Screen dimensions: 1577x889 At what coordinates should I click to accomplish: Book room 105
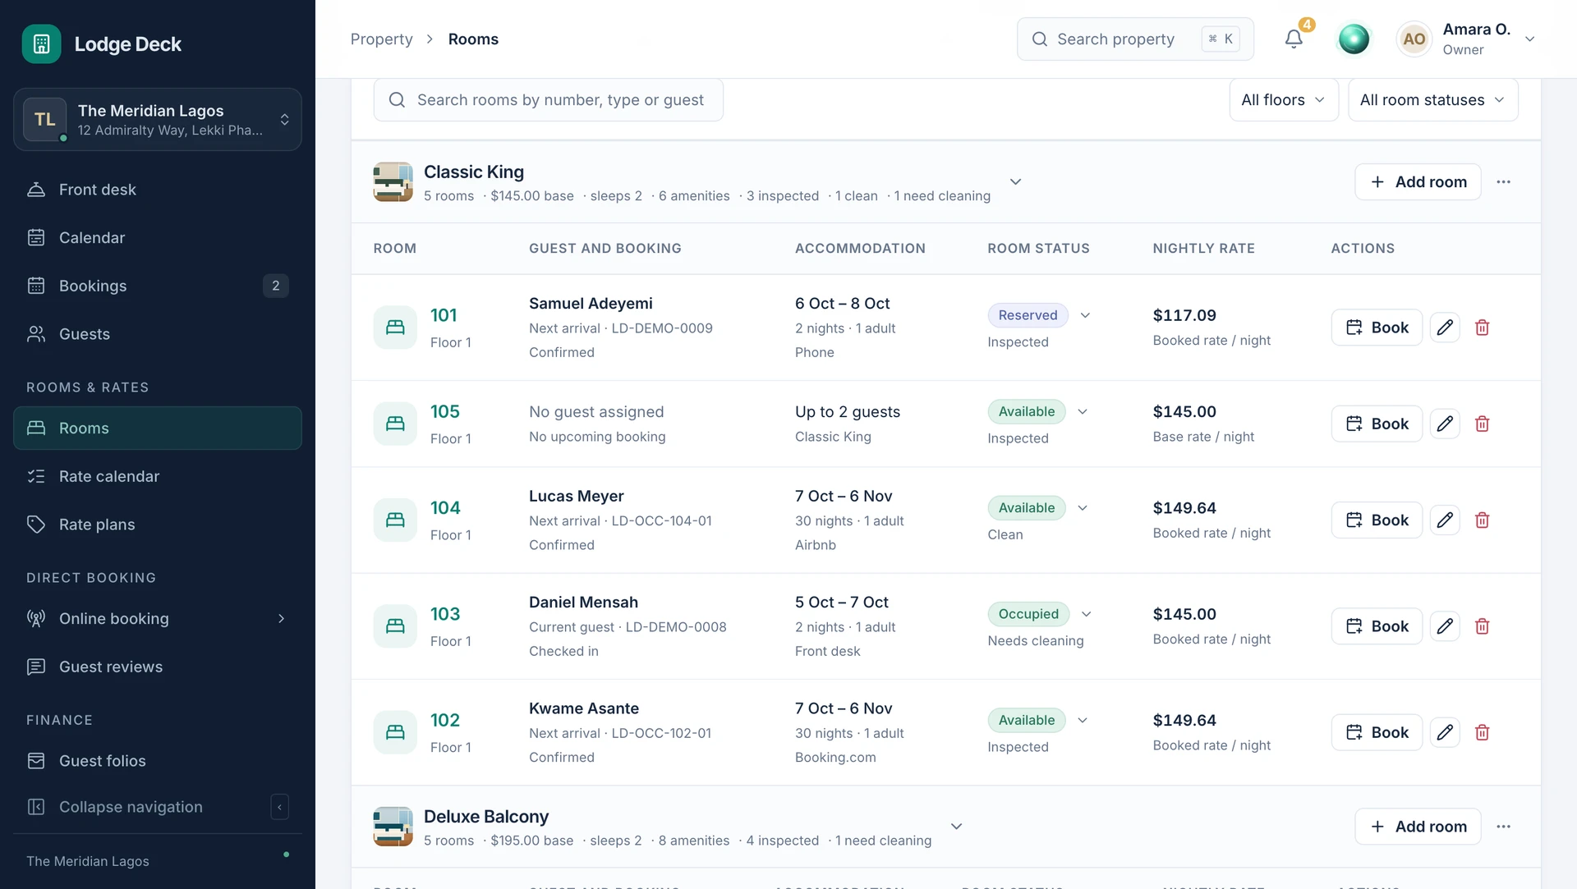pyautogui.click(x=1377, y=424)
